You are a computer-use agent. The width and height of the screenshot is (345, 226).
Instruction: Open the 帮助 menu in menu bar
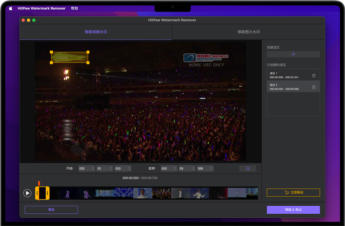click(74, 8)
